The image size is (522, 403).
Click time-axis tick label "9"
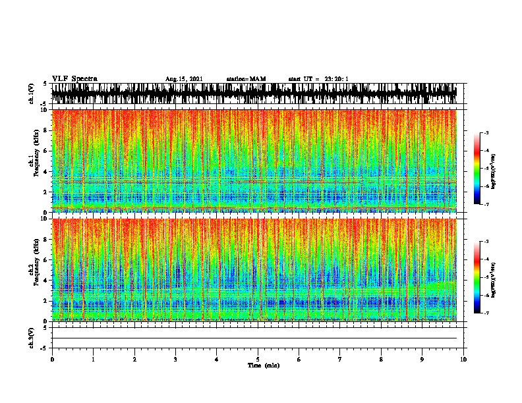[x=422, y=360]
